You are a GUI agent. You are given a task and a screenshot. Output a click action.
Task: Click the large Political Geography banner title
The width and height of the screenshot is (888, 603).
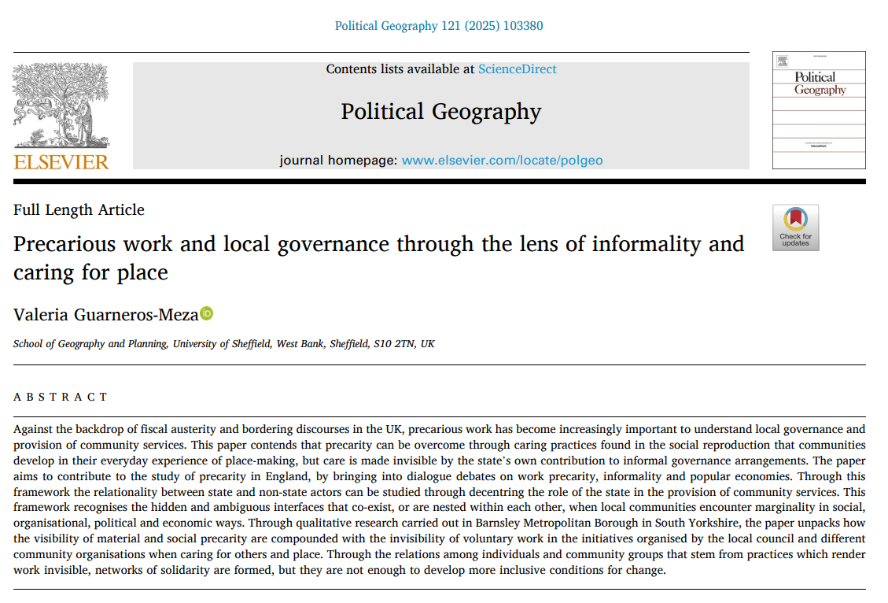pos(440,112)
